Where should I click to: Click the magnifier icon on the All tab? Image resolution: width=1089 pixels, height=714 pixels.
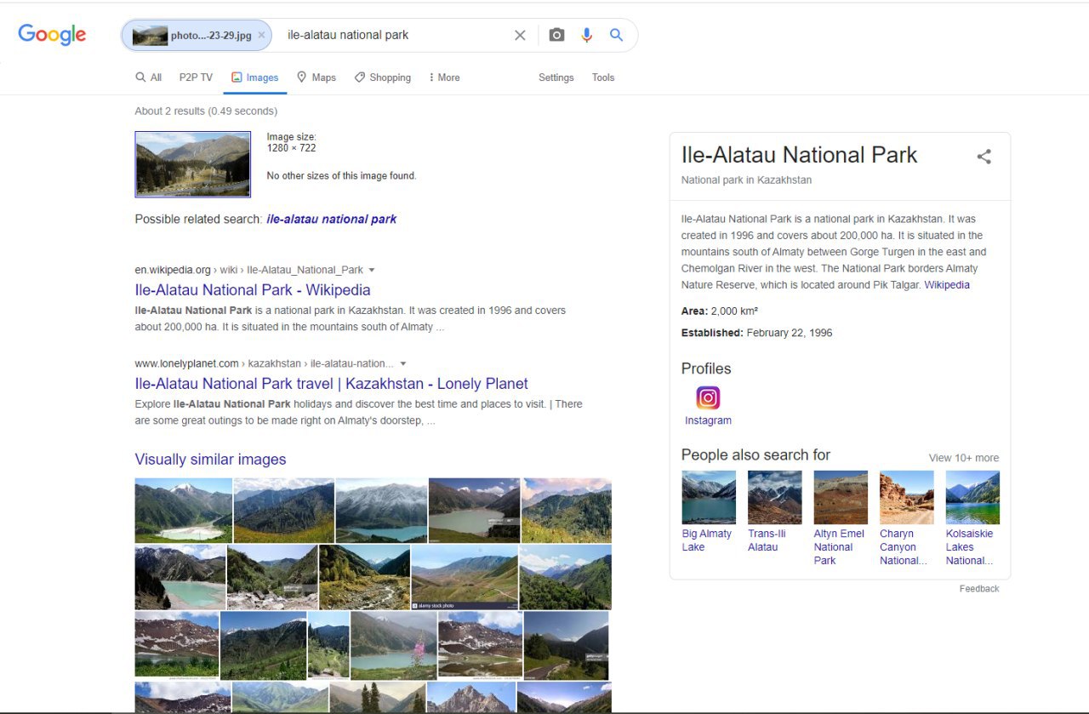(x=140, y=77)
